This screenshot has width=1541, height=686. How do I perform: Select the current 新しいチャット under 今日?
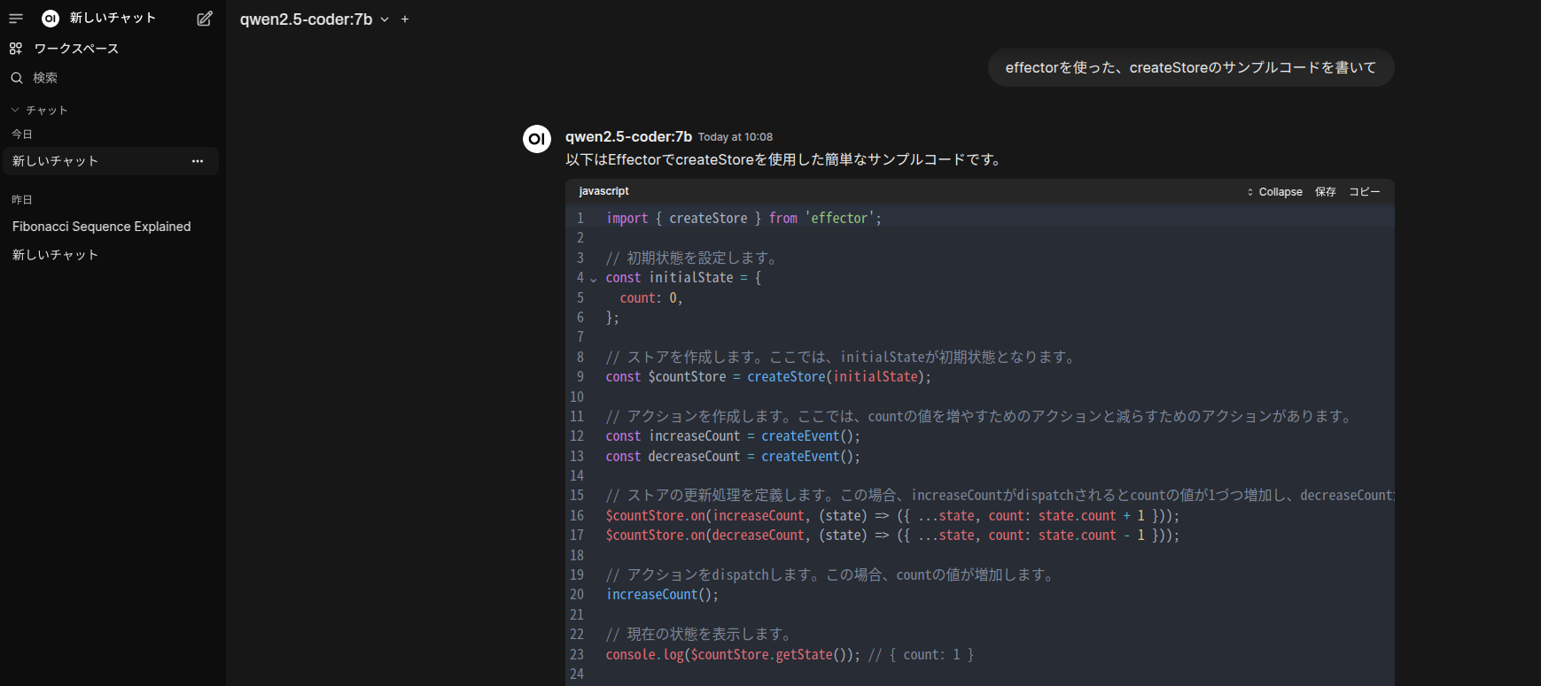click(111, 161)
